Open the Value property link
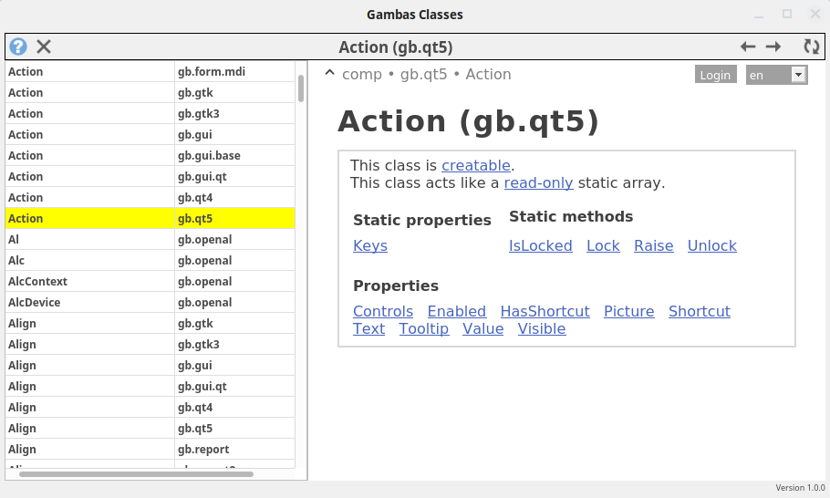 [482, 329]
